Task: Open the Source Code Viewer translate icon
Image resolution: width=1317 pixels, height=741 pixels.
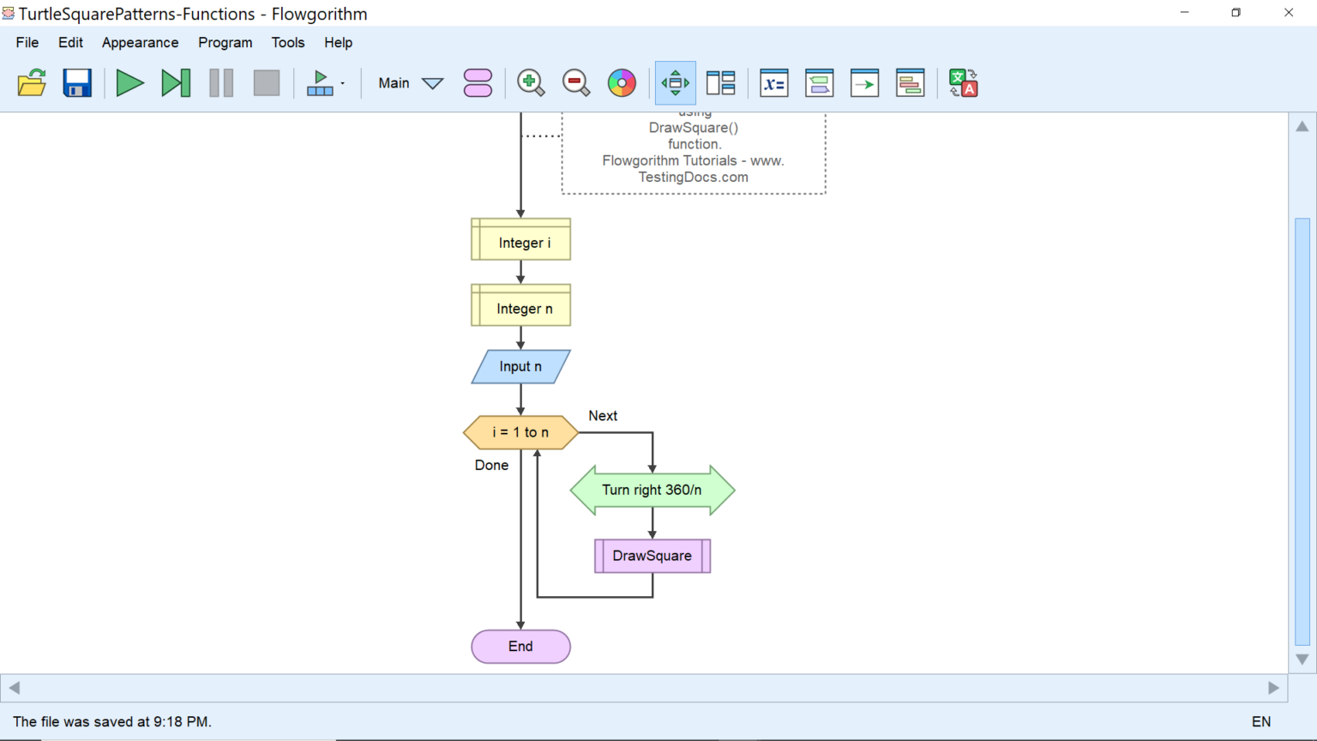Action: [963, 83]
